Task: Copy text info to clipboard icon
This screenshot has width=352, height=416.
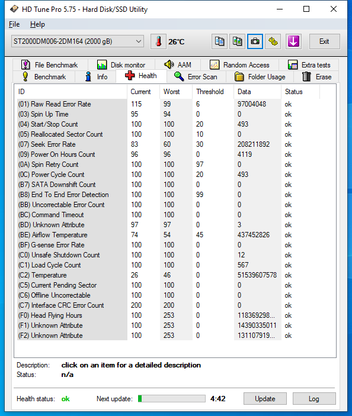Action: coord(219,41)
